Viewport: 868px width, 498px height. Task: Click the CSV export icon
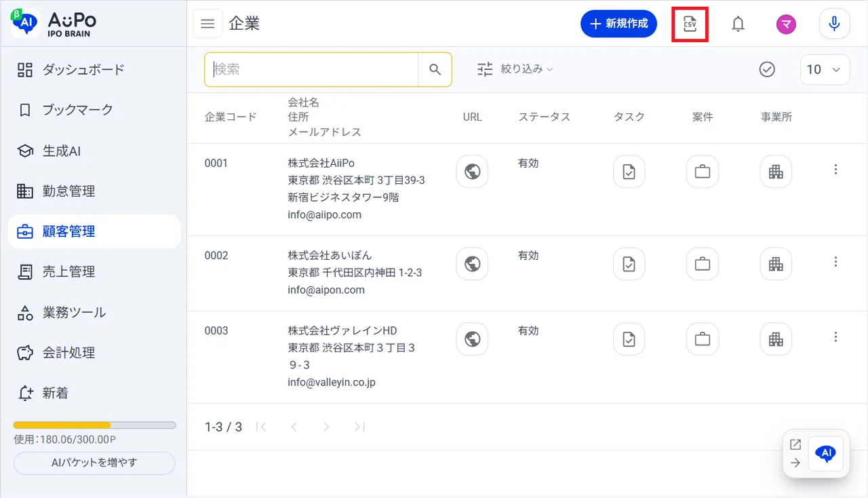pyautogui.click(x=690, y=24)
